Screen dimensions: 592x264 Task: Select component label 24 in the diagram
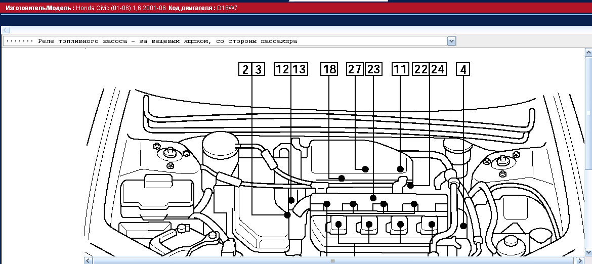(438, 69)
